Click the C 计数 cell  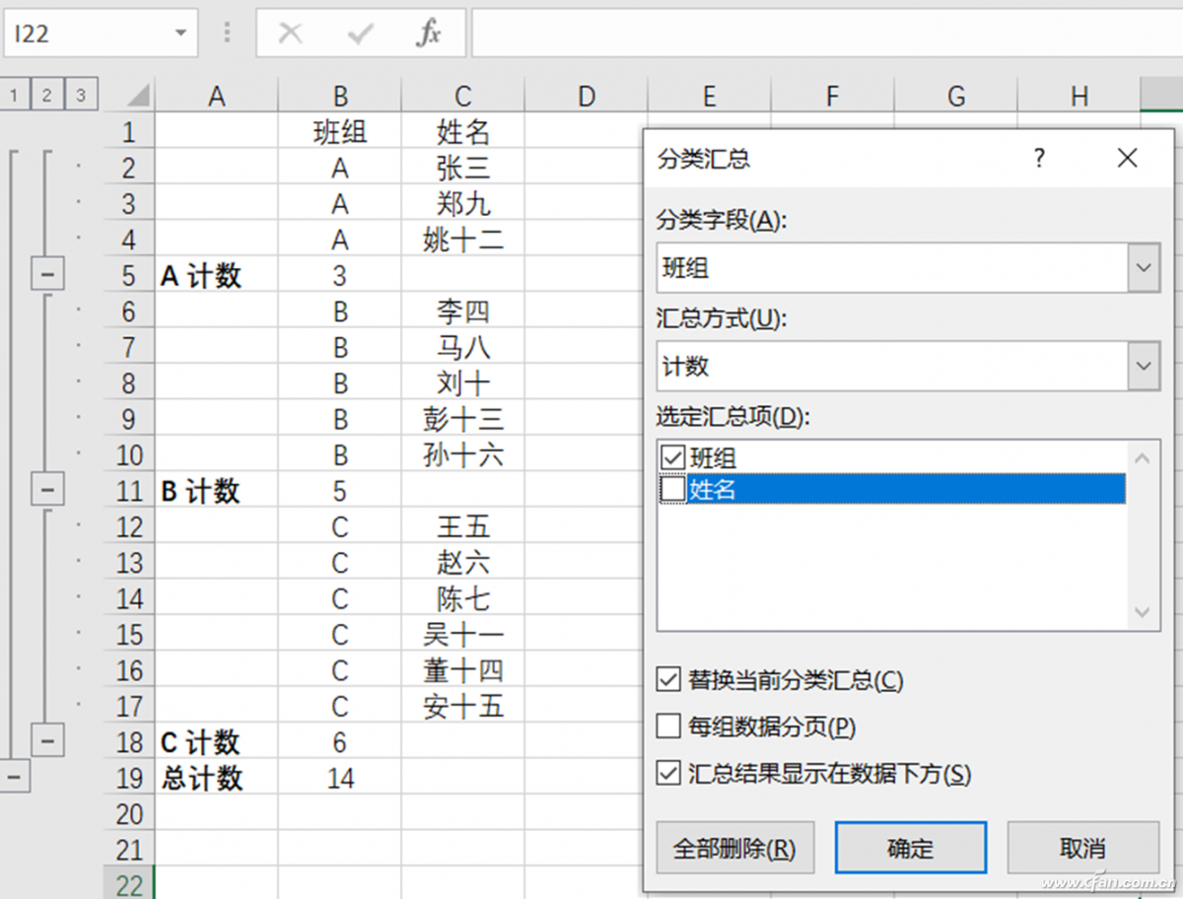(217, 741)
